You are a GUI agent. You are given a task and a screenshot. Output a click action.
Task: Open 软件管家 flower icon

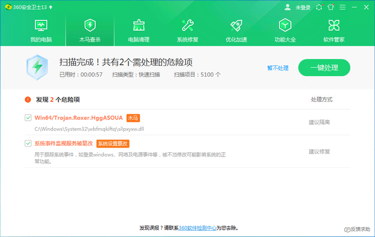(x=334, y=25)
